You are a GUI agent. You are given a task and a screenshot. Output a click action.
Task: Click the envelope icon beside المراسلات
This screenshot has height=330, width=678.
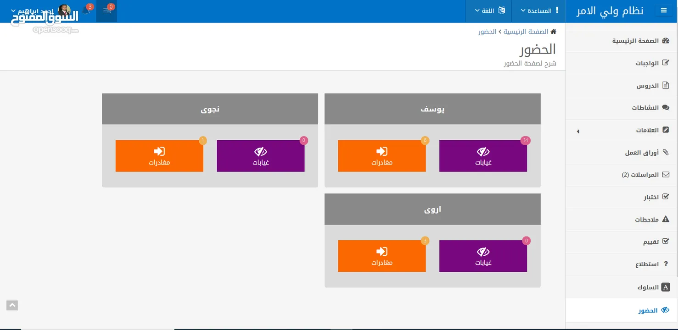click(666, 175)
